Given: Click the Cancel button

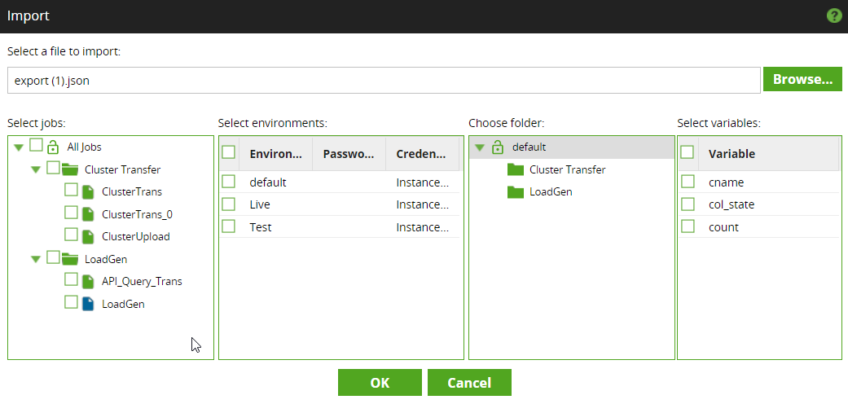Looking at the screenshot, I should pyautogui.click(x=469, y=383).
